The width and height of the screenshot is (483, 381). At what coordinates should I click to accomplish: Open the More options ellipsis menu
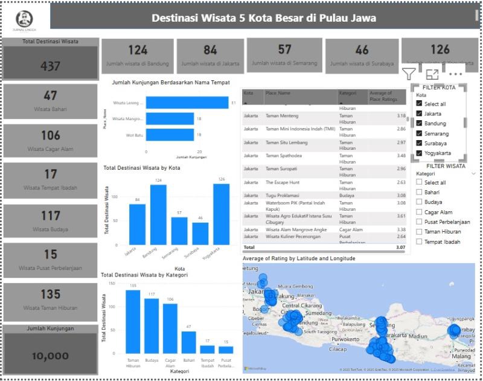456,74
